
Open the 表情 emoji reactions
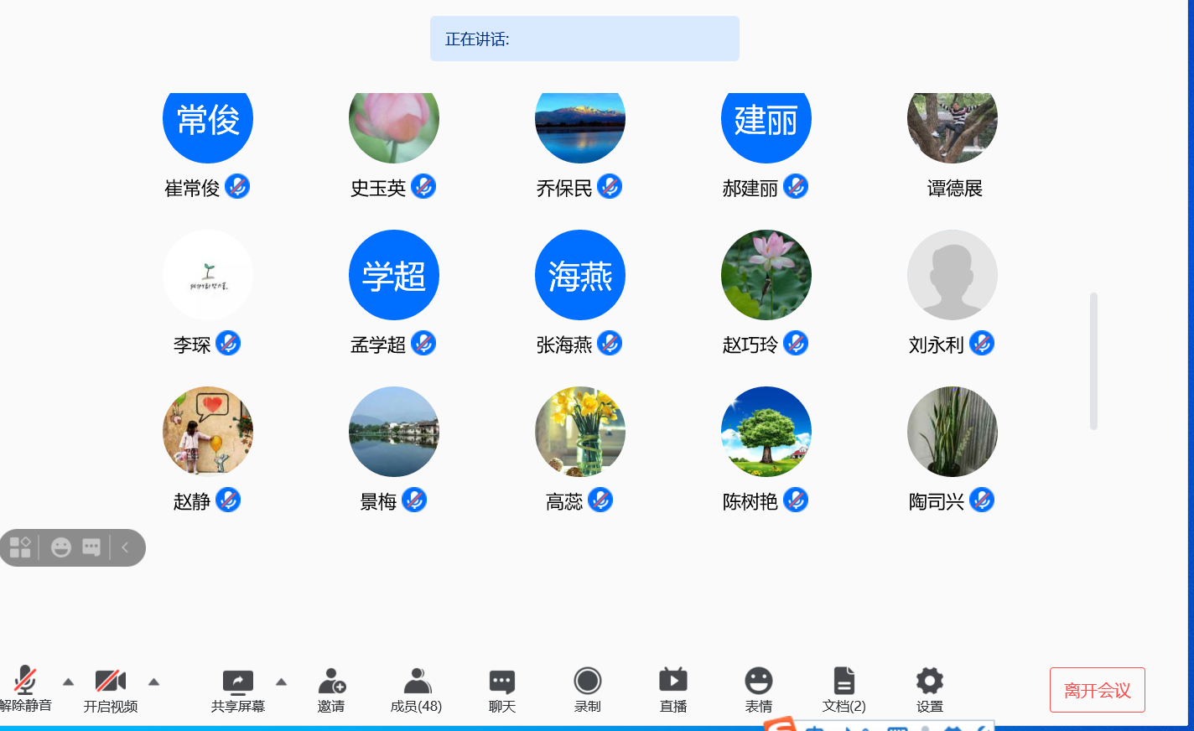[x=759, y=681]
